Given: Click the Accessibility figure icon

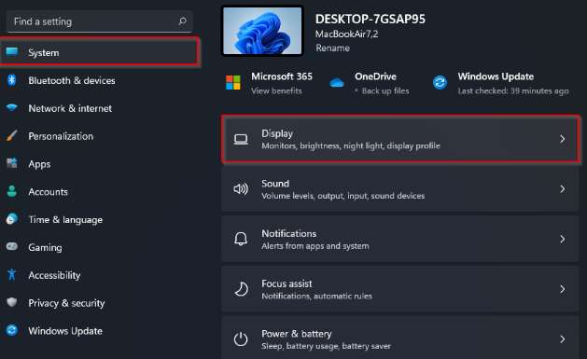Looking at the screenshot, I should pyautogui.click(x=12, y=274).
